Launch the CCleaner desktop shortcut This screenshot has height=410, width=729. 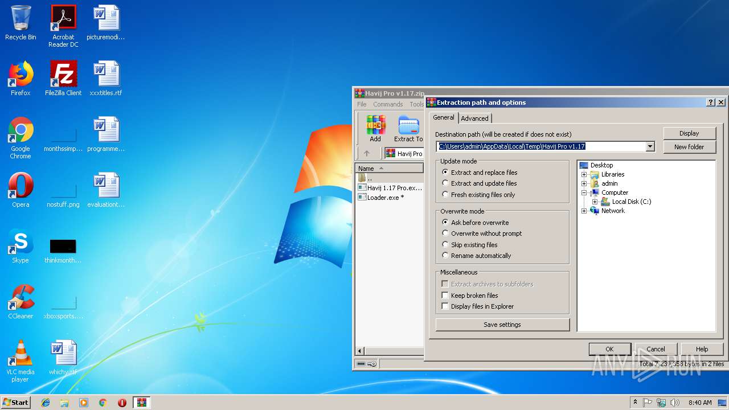point(21,302)
